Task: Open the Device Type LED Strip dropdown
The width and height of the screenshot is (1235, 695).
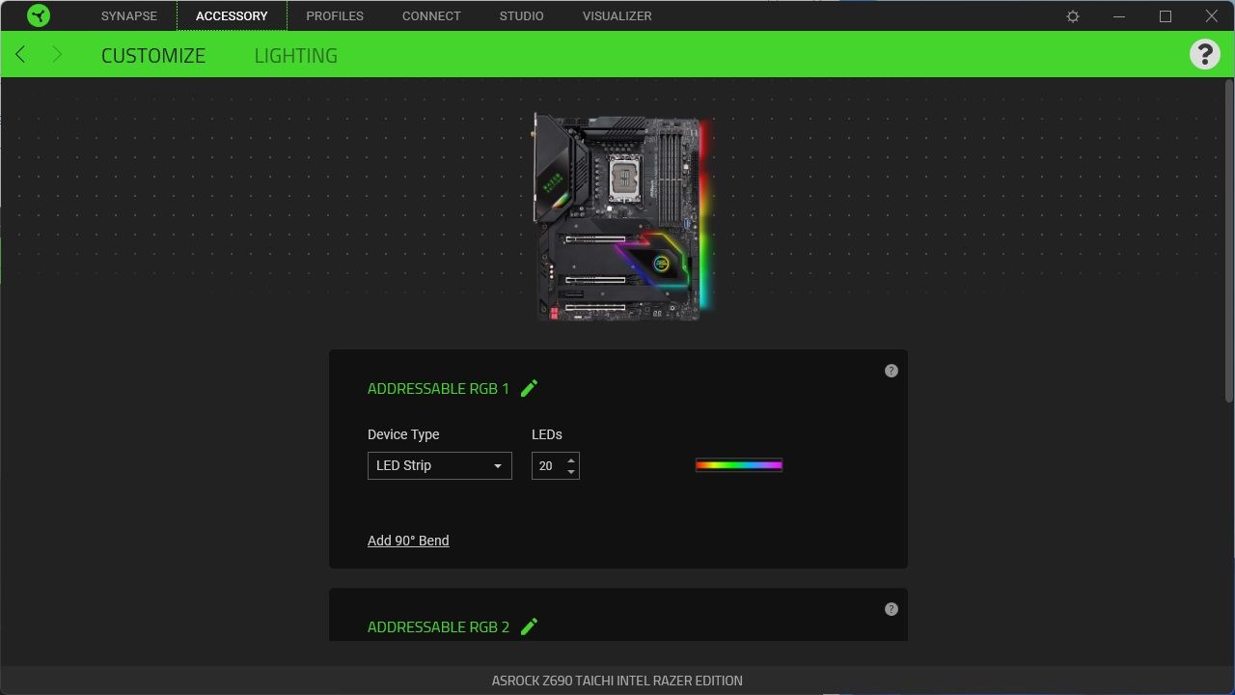Action: click(x=440, y=465)
